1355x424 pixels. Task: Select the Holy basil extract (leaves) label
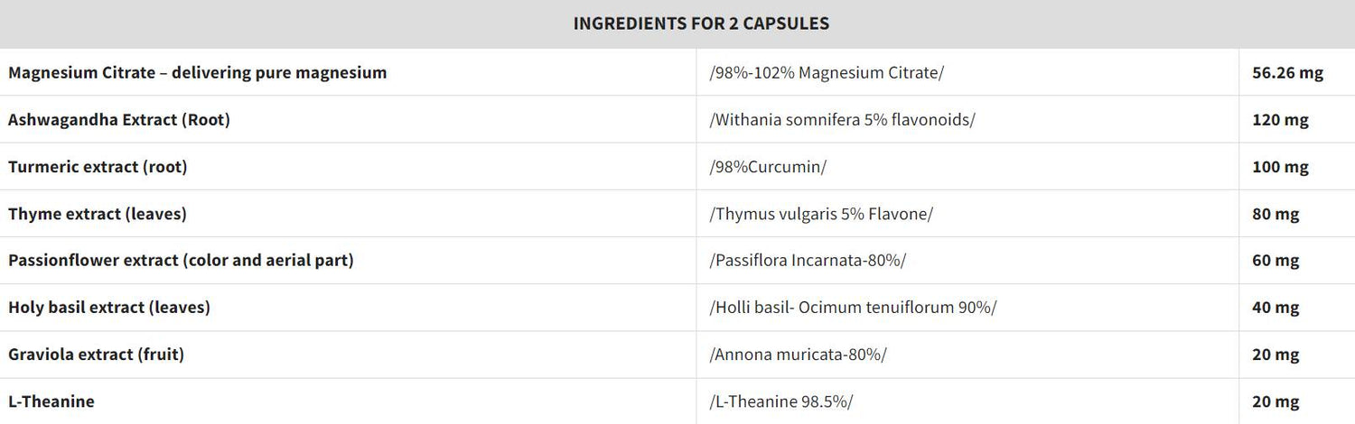pyautogui.click(x=109, y=308)
